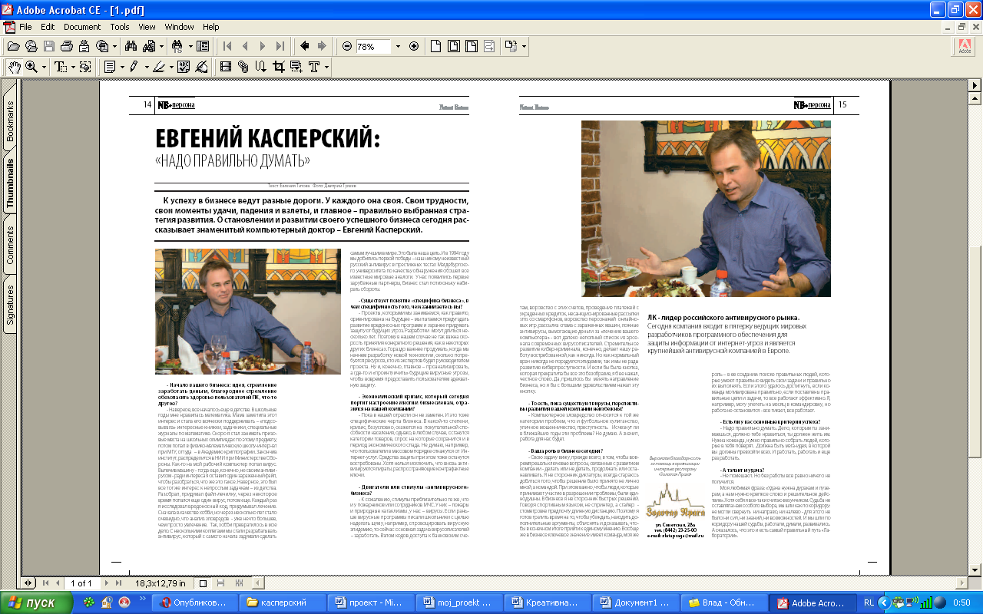983x614 pixels.
Task: Select the Digital Signature tool
Action: click(x=201, y=67)
